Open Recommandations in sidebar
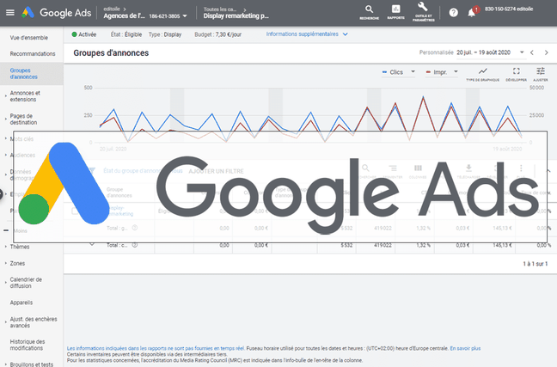 pos(33,54)
